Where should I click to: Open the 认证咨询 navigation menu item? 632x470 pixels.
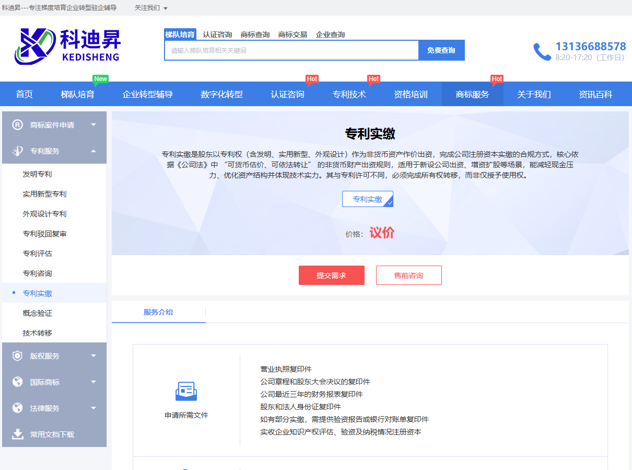click(x=287, y=95)
